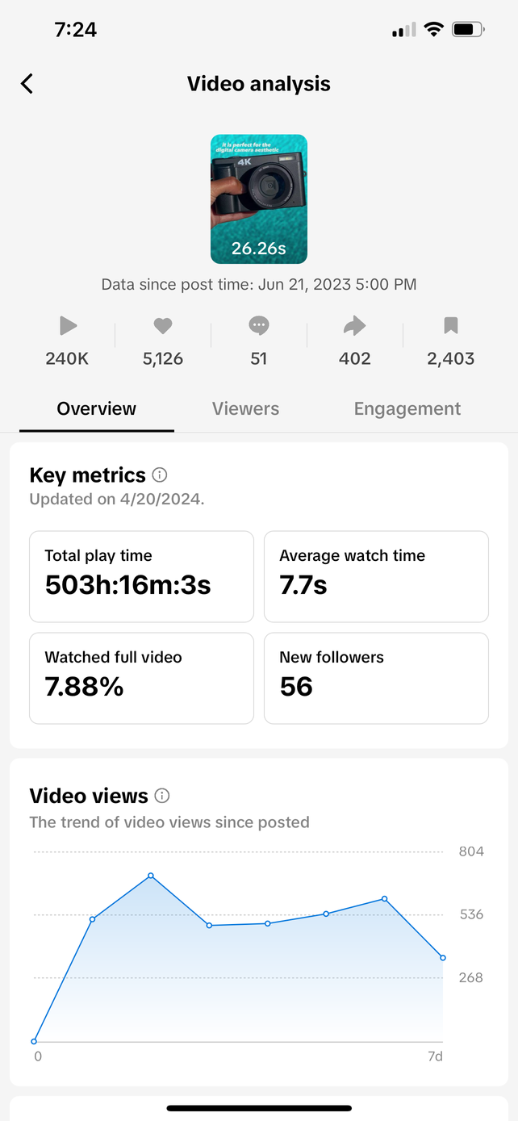Tap the bookmark saves icon

450,326
